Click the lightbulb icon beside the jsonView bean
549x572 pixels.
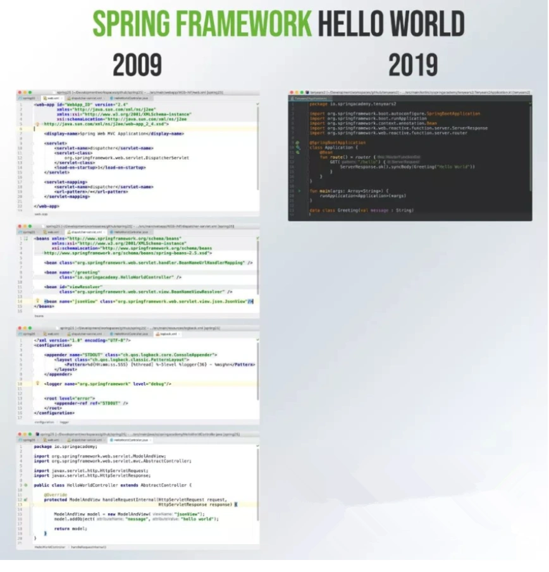pyautogui.click(x=38, y=301)
